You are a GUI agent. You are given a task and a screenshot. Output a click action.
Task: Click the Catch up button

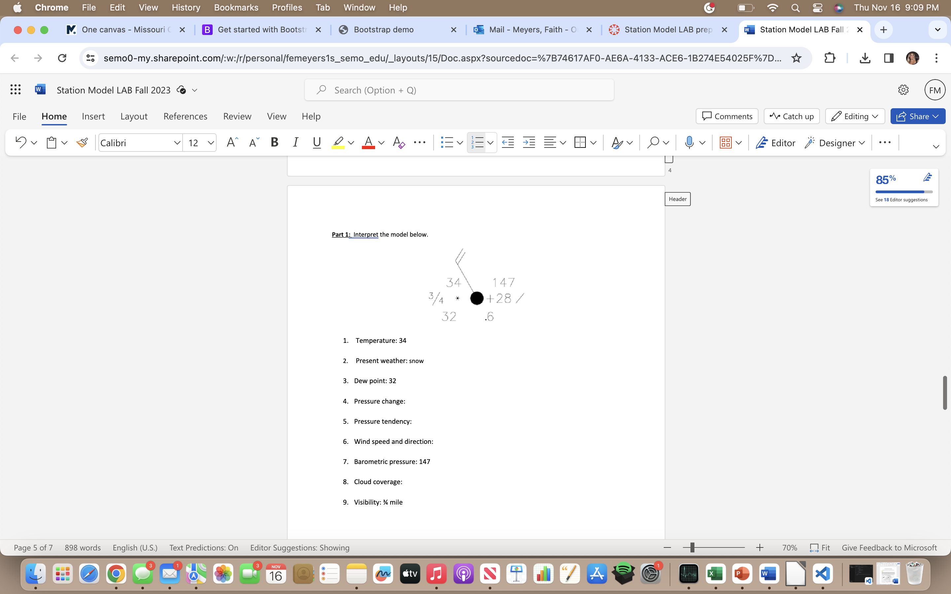coord(792,116)
